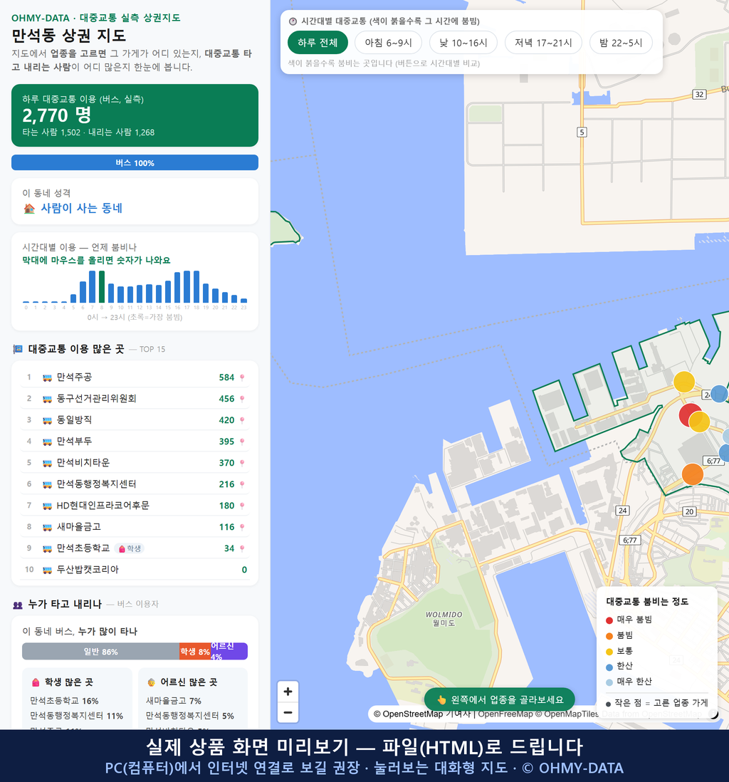Click the house icon beside 사람이 사는 동네
729x782 pixels.
coord(29,209)
